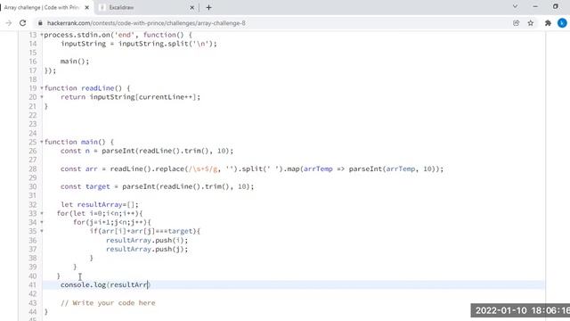Click the 'let resultArray=[];' line

[x=100, y=204]
